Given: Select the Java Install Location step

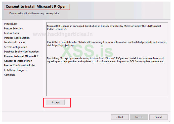Looking at the screenshot, I should tap(15, 42).
